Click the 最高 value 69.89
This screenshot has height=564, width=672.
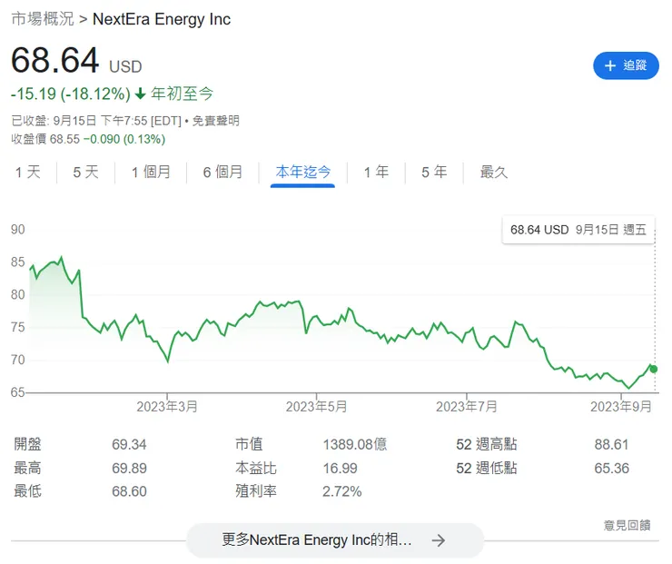[129, 468]
